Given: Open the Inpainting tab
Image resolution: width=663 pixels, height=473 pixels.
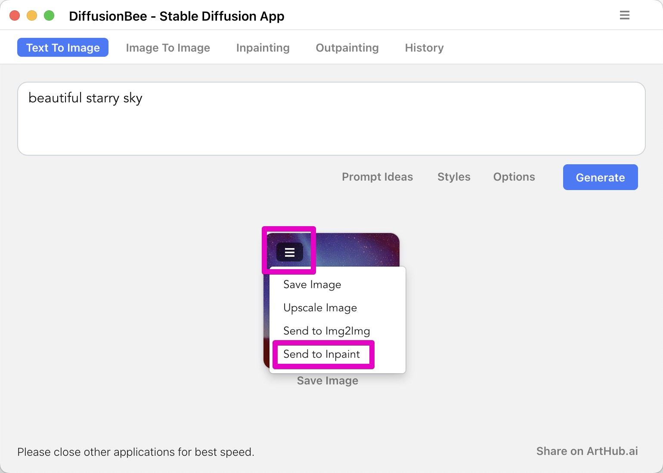Looking at the screenshot, I should click(x=263, y=48).
